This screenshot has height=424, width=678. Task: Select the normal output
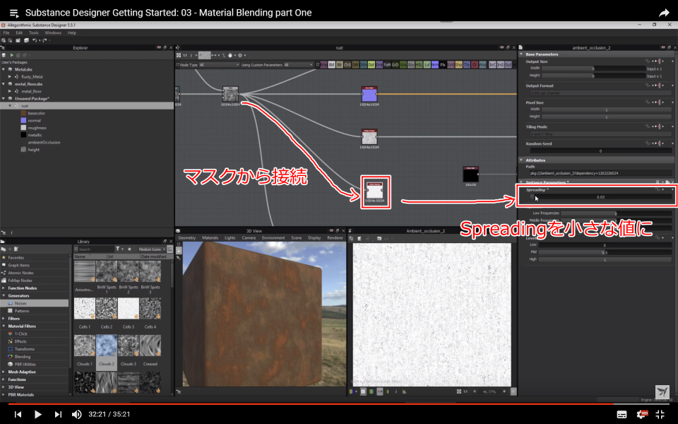[34, 121]
